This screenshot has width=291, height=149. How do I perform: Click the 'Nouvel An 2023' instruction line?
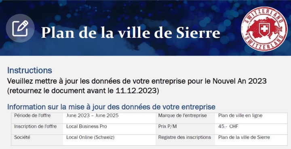[x=137, y=81]
